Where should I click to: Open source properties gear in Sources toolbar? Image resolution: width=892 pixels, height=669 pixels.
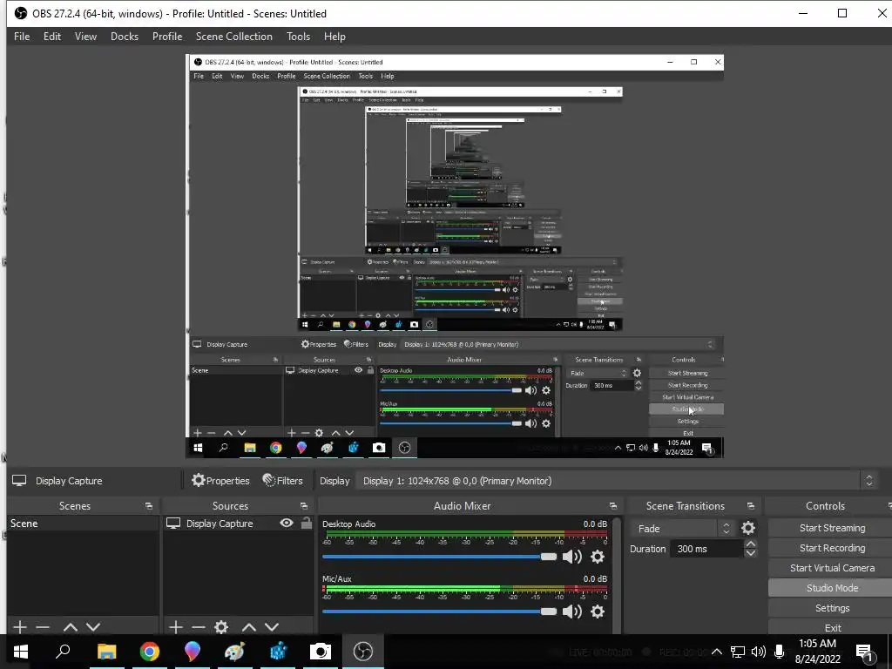coord(221,627)
